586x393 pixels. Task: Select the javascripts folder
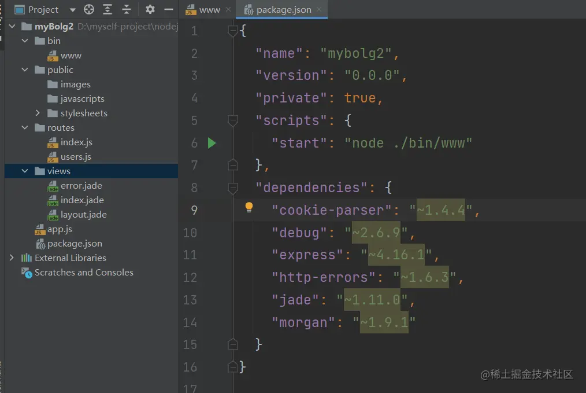coord(82,99)
